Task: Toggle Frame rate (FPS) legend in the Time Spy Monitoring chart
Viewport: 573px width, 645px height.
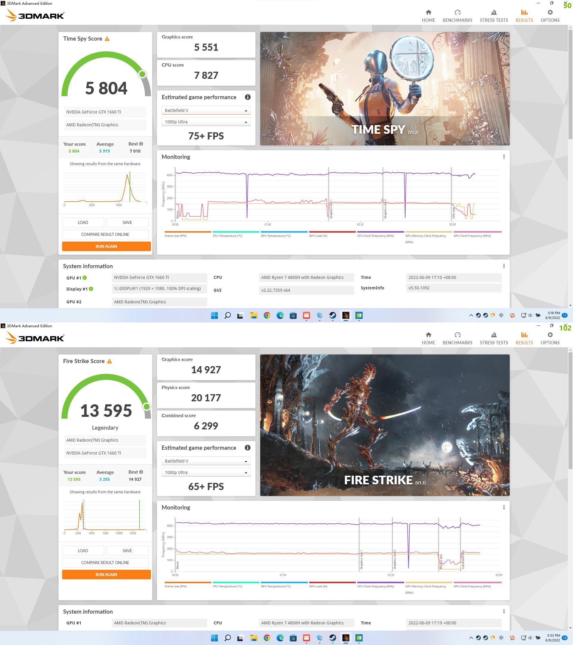Action: (188, 234)
